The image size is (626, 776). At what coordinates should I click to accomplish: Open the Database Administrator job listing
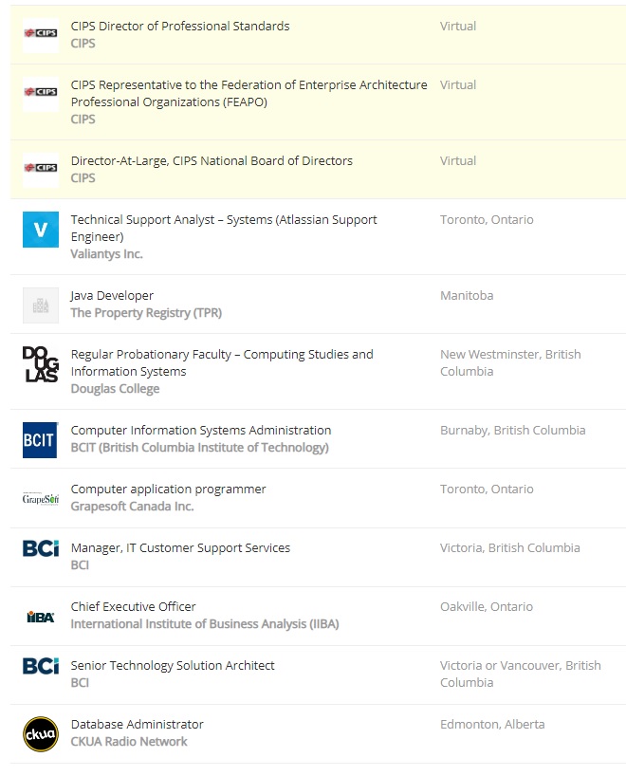[137, 725]
